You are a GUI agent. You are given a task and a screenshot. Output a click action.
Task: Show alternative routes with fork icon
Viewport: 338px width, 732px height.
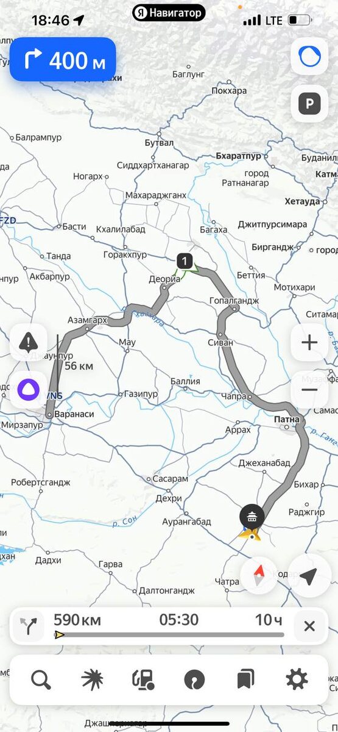[28, 626]
